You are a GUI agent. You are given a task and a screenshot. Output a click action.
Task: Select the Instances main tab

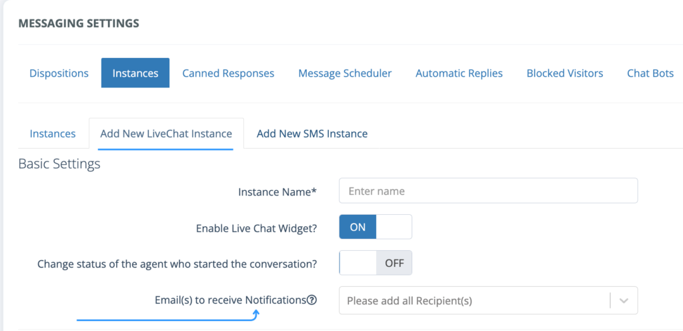tap(135, 73)
